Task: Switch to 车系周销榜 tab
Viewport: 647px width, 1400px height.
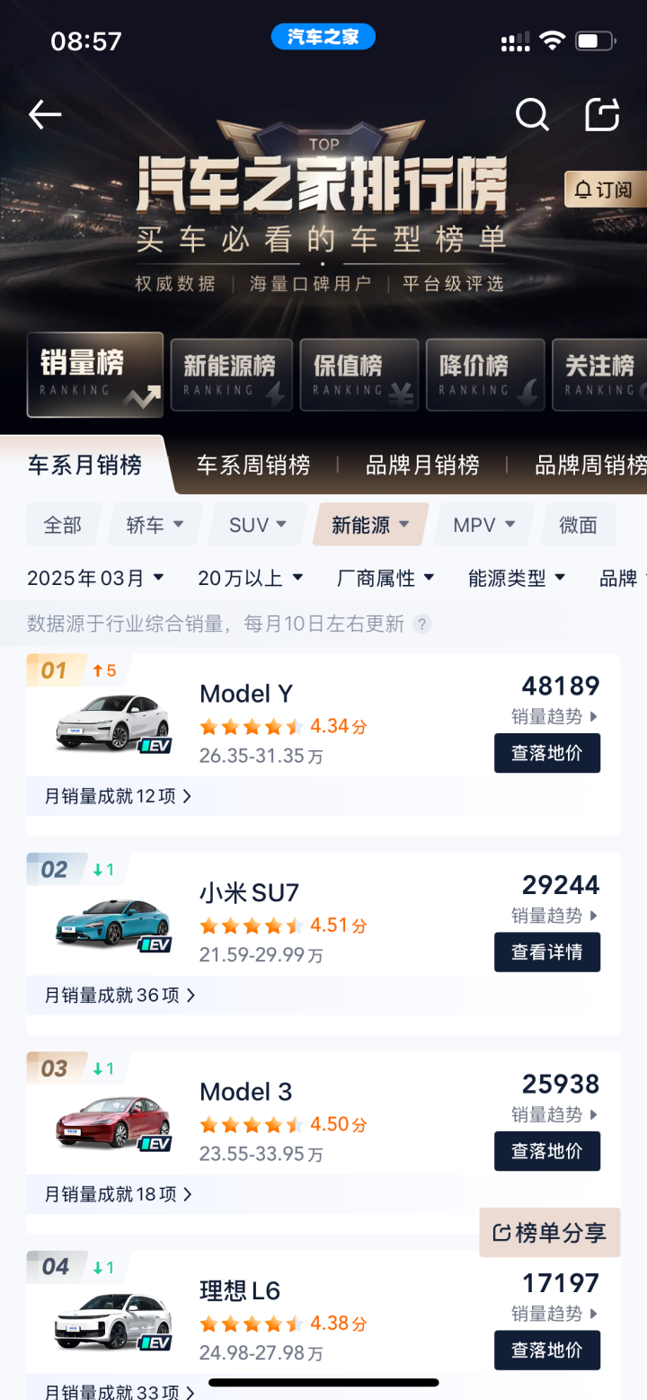Action: pyautogui.click(x=253, y=465)
